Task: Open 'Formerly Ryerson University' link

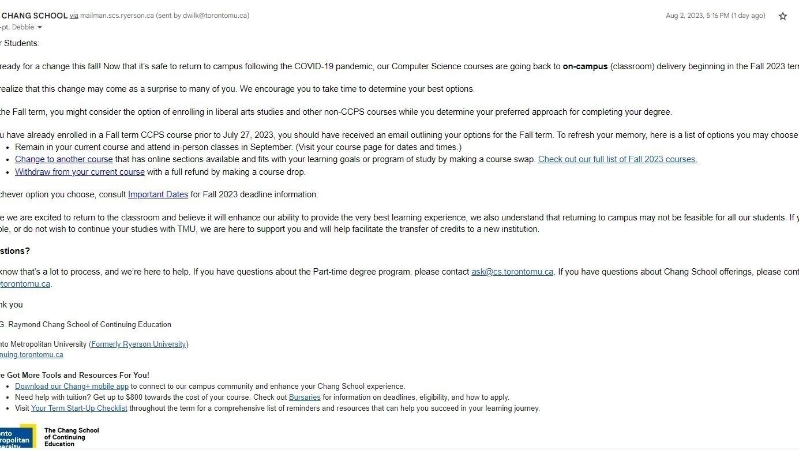Action: click(x=138, y=344)
